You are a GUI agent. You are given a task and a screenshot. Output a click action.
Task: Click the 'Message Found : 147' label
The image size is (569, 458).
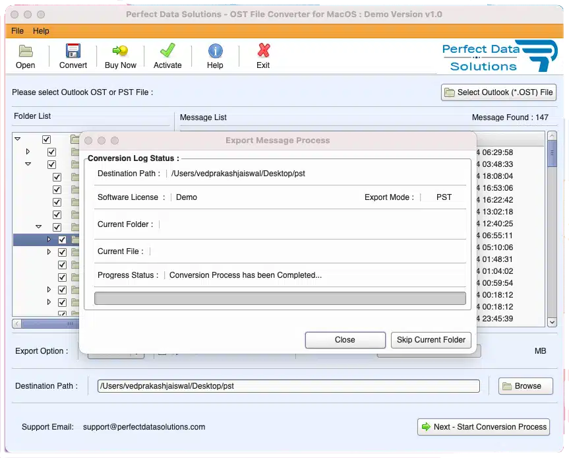pos(510,117)
